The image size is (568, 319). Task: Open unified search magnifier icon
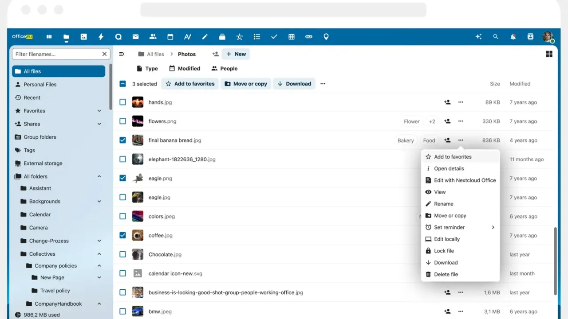pos(496,37)
